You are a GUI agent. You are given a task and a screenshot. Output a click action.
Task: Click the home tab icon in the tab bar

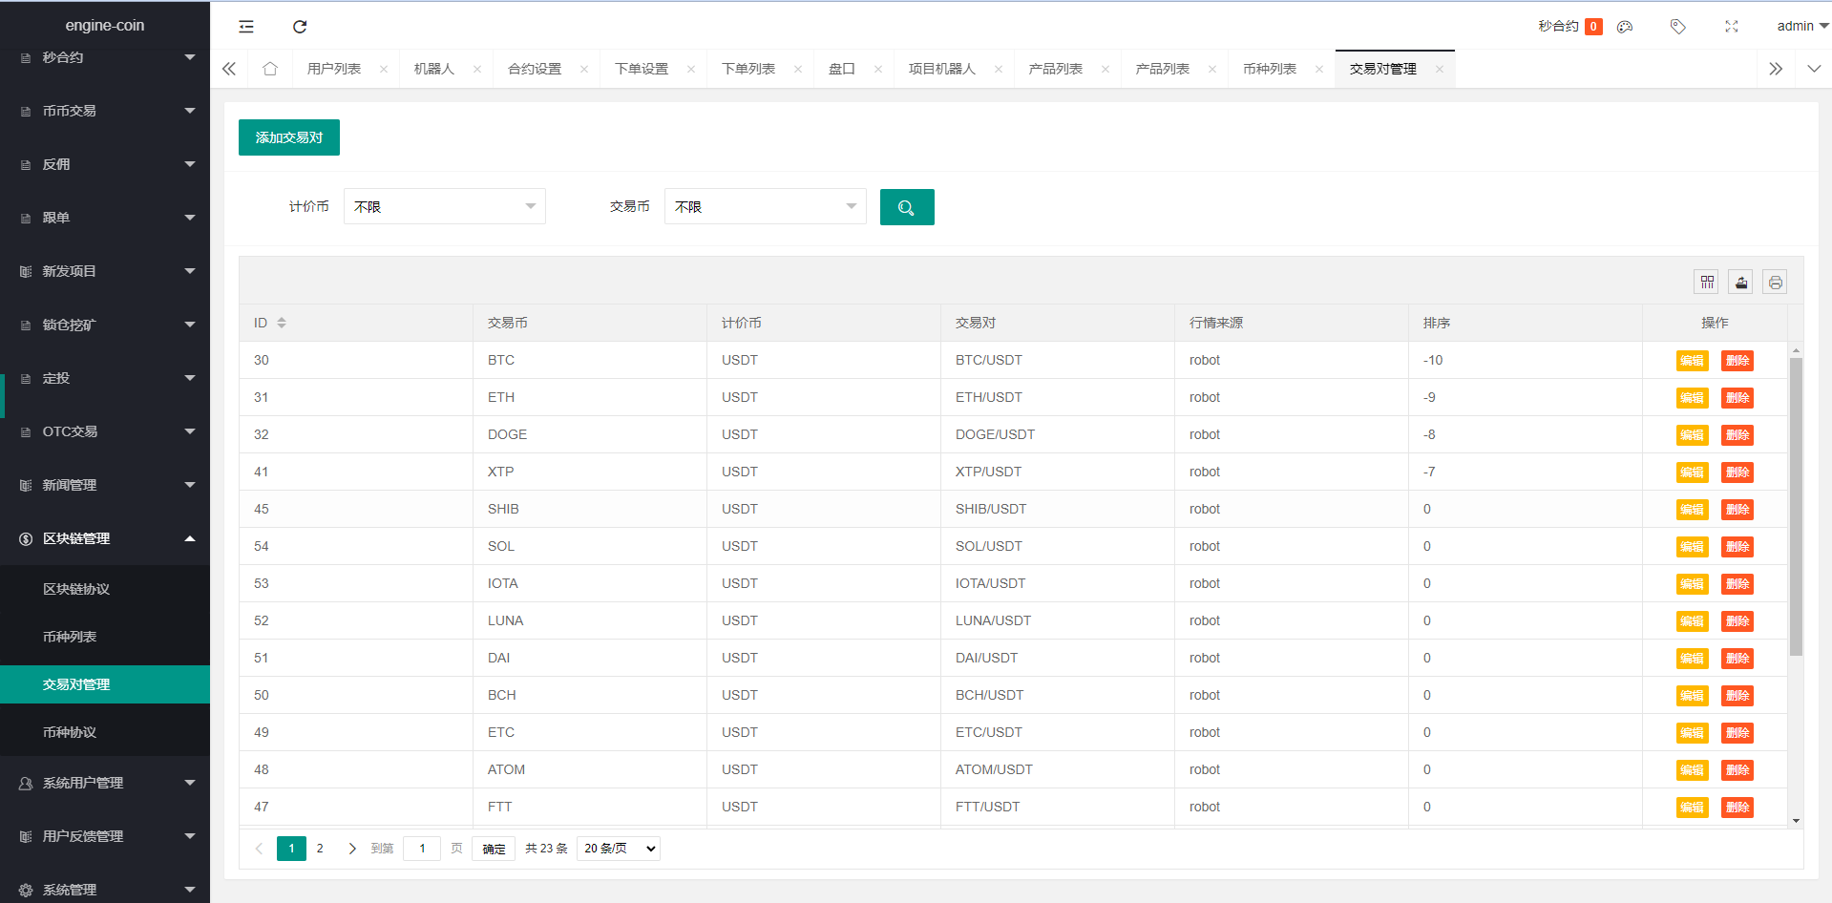coord(270,68)
